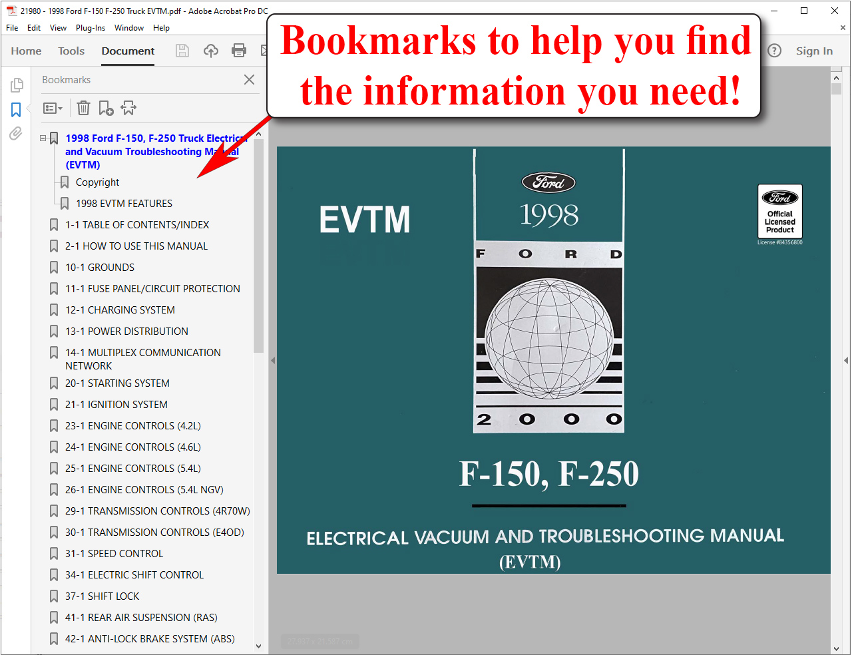This screenshot has width=852, height=655.
Task: Click bookmarks list scroll-down arrow
Action: 258,646
